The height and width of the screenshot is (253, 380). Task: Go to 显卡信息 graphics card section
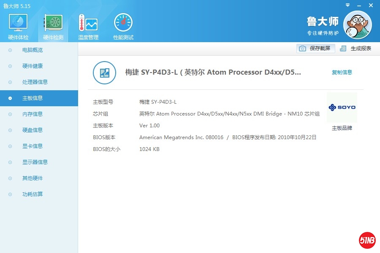(33, 146)
